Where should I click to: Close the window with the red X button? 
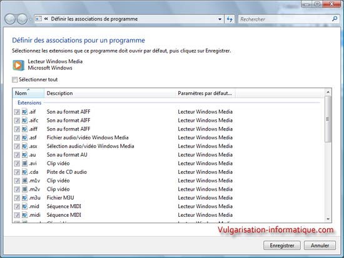tap(331, 4)
